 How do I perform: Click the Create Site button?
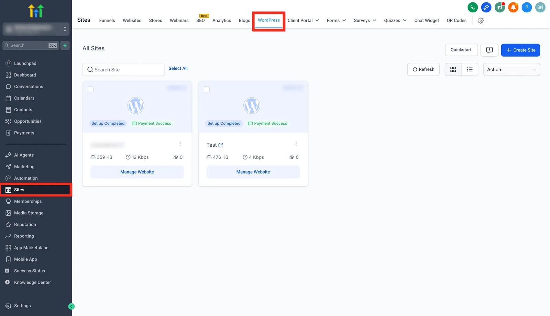(x=520, y=50)
